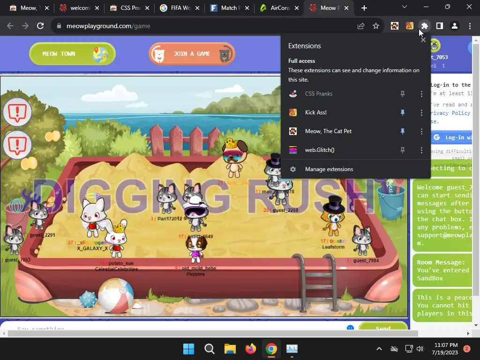Open a new browser tab
This screenshot has width=480, height=360.
[364, 8]
